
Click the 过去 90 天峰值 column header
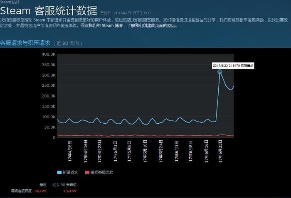pyautogui.click(x=64, y=185)
